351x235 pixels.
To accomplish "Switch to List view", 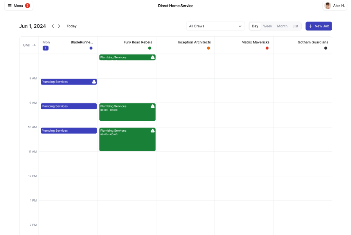I will 295,26.
